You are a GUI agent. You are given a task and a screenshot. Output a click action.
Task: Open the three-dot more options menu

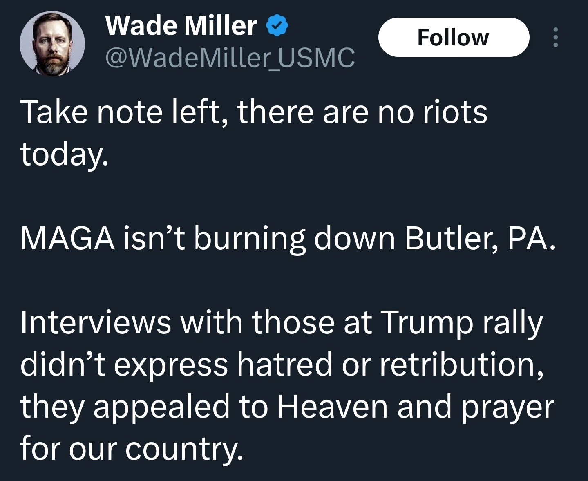click(x=555, y=38)
